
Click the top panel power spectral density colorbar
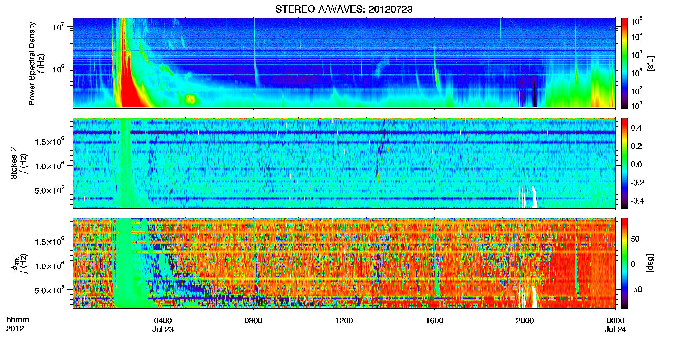(x=625, y=63)
